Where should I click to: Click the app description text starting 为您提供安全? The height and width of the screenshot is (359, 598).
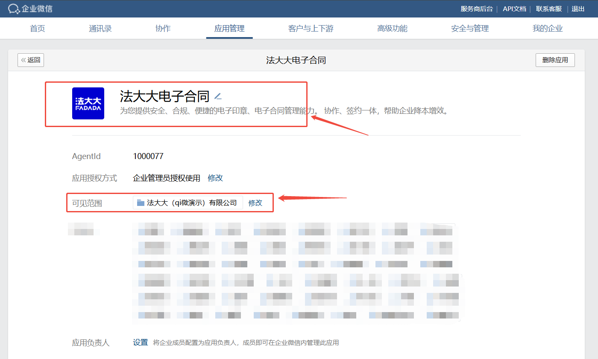click(x=284, y=111)
